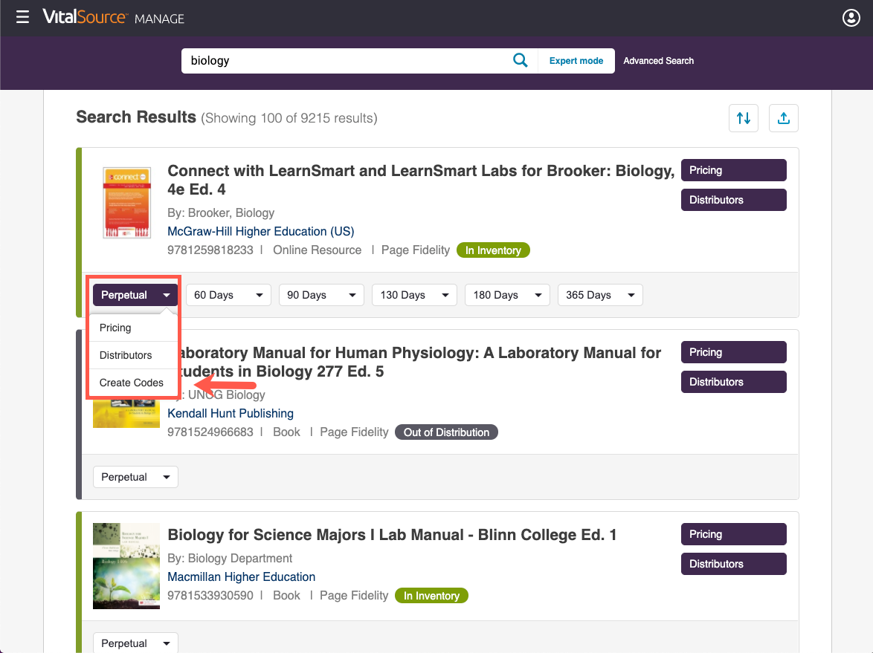Open the Laboratory Manual for Human Physiology title
The width and height of the screenshot is (873, 653).
419,362
